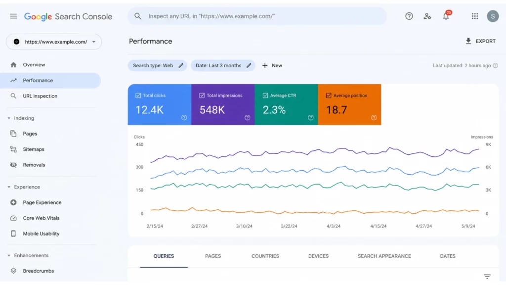Open the Google apps grid
The width and height of the screenshot is (506, 285).
475,16
